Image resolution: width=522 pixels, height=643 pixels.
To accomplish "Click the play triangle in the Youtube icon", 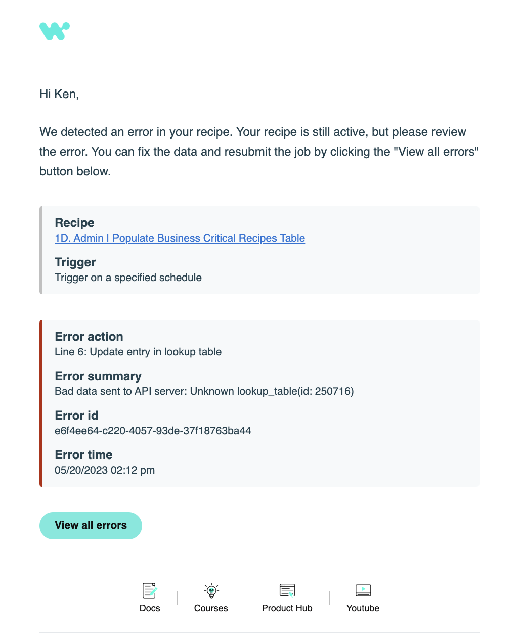I will [363, 589].
